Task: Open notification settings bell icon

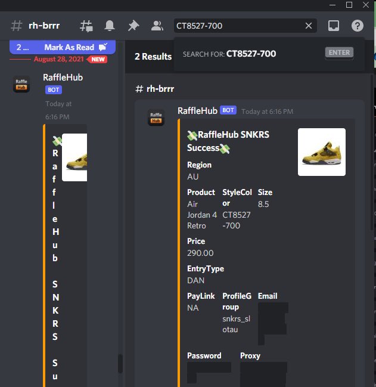Action: pos(110,26)
